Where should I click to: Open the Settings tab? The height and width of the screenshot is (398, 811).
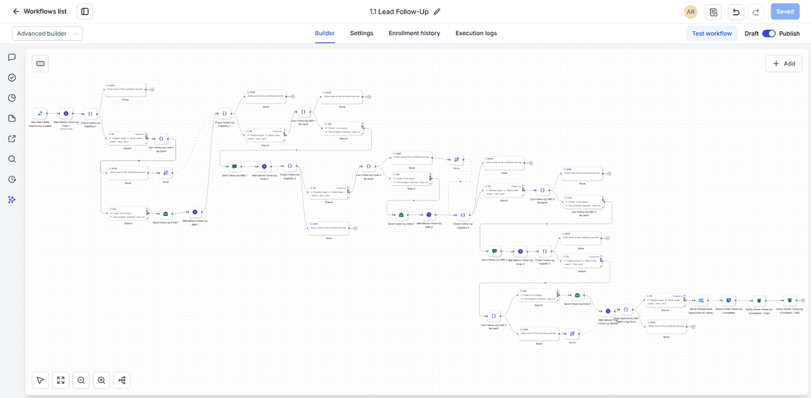pos(362,34)
